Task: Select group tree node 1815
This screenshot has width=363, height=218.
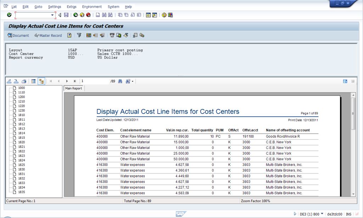Action: pyautogui.click(x=22, y=138)
